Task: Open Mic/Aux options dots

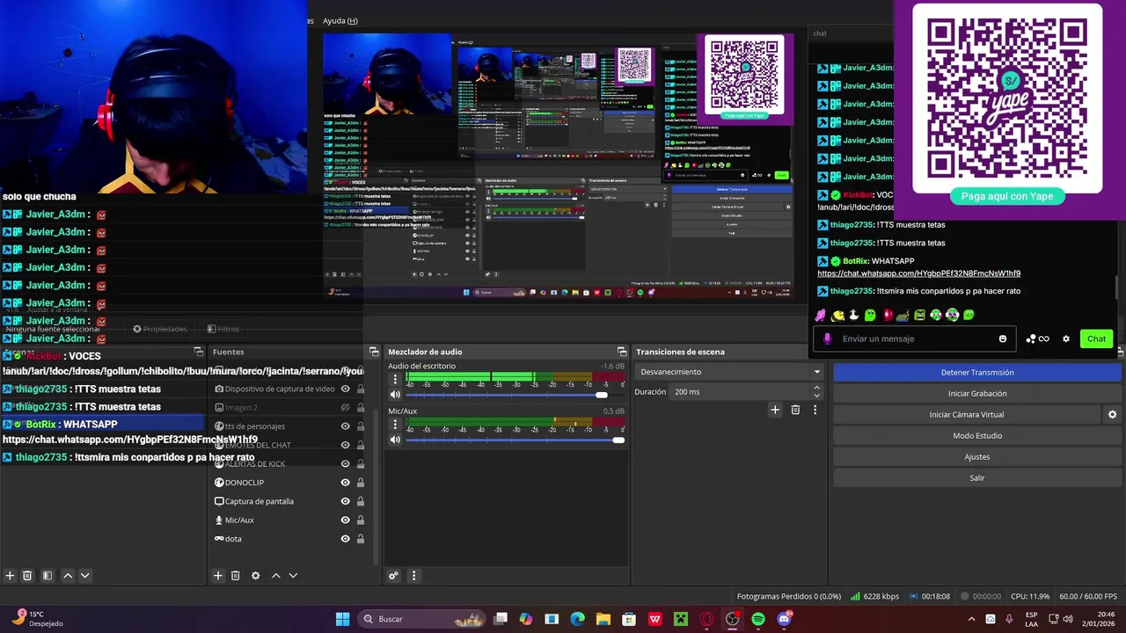Action: coord(395,425)
